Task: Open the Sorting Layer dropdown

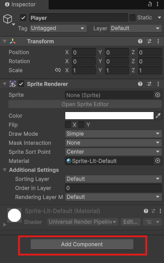Action: pos(113,179)
